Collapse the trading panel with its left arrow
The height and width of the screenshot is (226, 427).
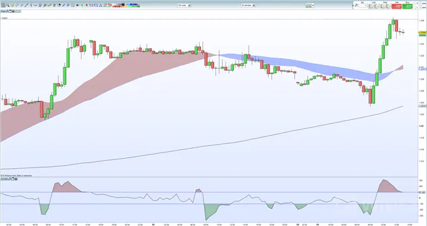353,6
